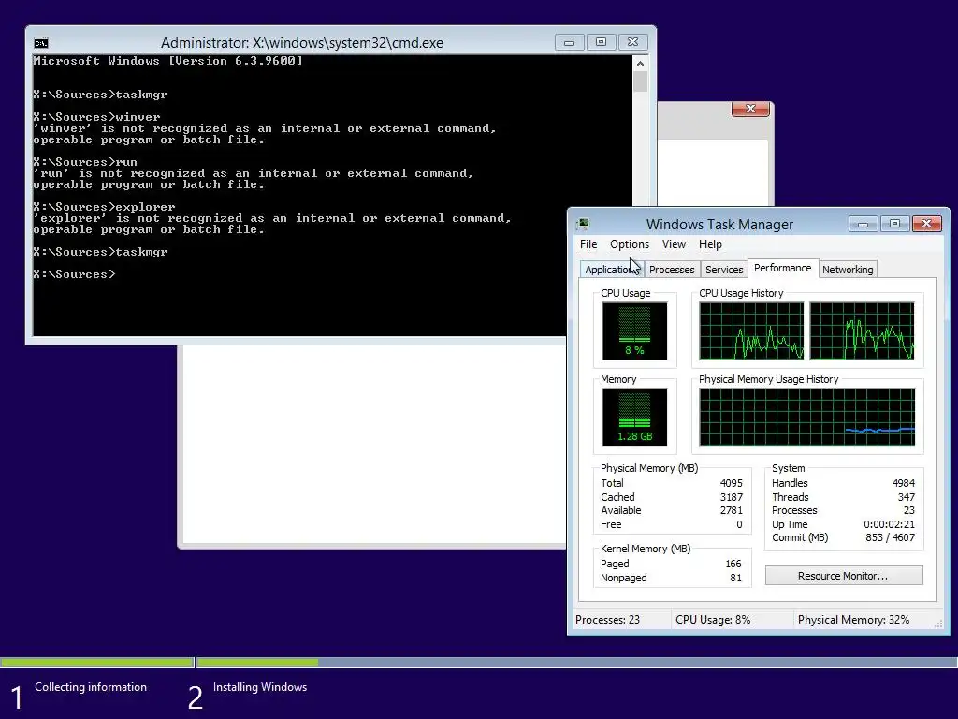958x719 pixels.
Task: Close the Windows Task Manager window
Action: click(x=926, y=224)
